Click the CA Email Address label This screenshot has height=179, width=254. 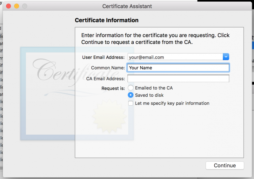pos(105,78)
